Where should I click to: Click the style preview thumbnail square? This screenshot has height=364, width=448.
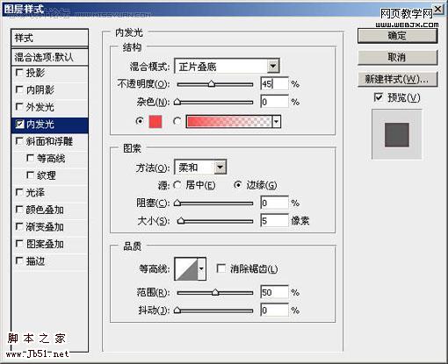(397, 135)
